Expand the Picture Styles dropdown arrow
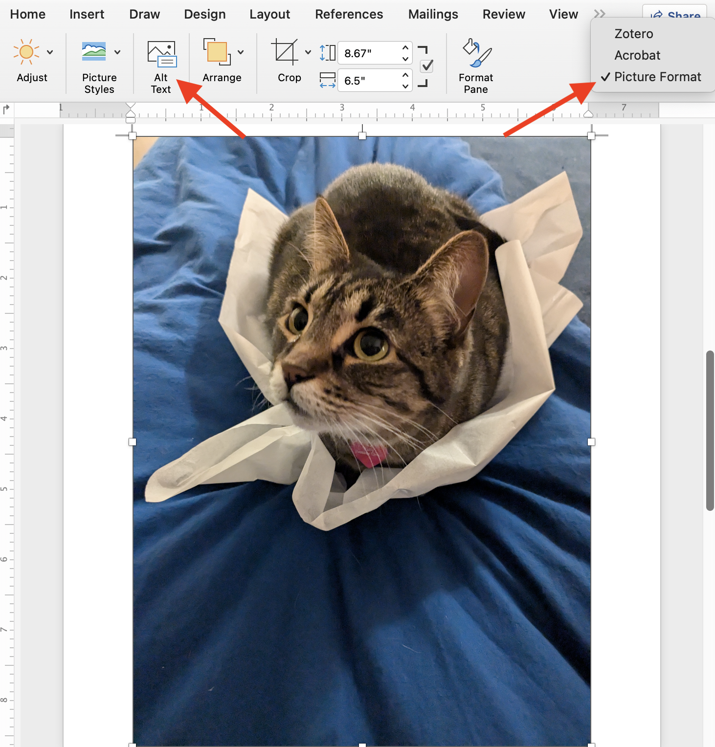This screenshot has width=715, height=747. [117, 52]
